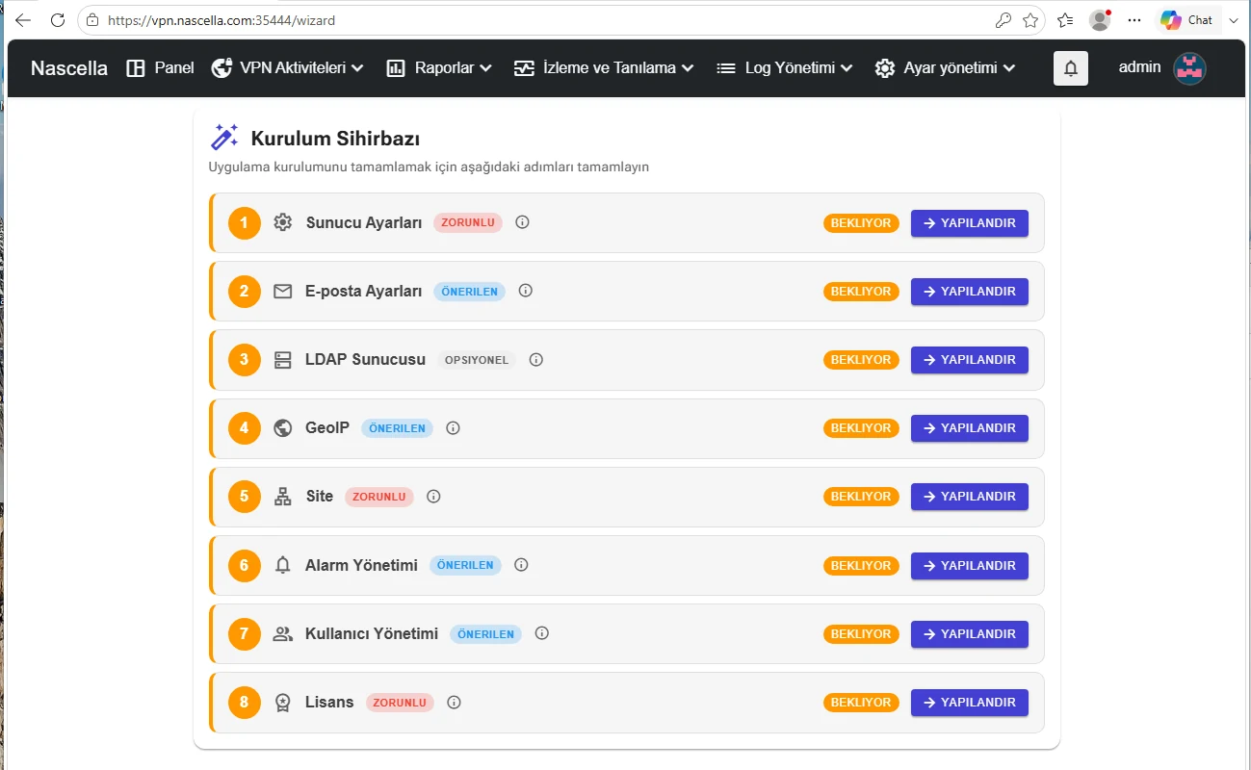Click the globe icon of GeoIP

click(x=282, y=428)
